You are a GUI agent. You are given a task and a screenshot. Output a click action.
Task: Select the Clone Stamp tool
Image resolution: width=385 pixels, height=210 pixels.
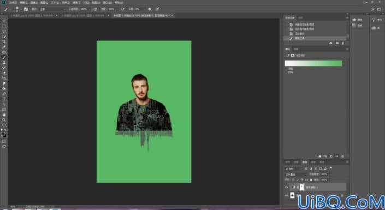pyautogui.click(x=4, y=63)
